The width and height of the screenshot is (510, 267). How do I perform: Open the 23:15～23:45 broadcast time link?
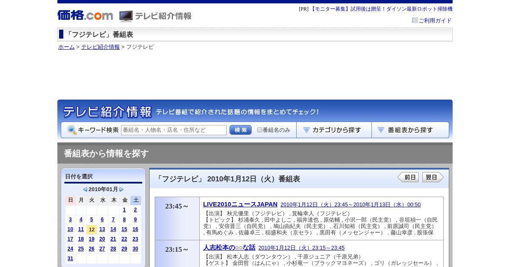point(301,248)
